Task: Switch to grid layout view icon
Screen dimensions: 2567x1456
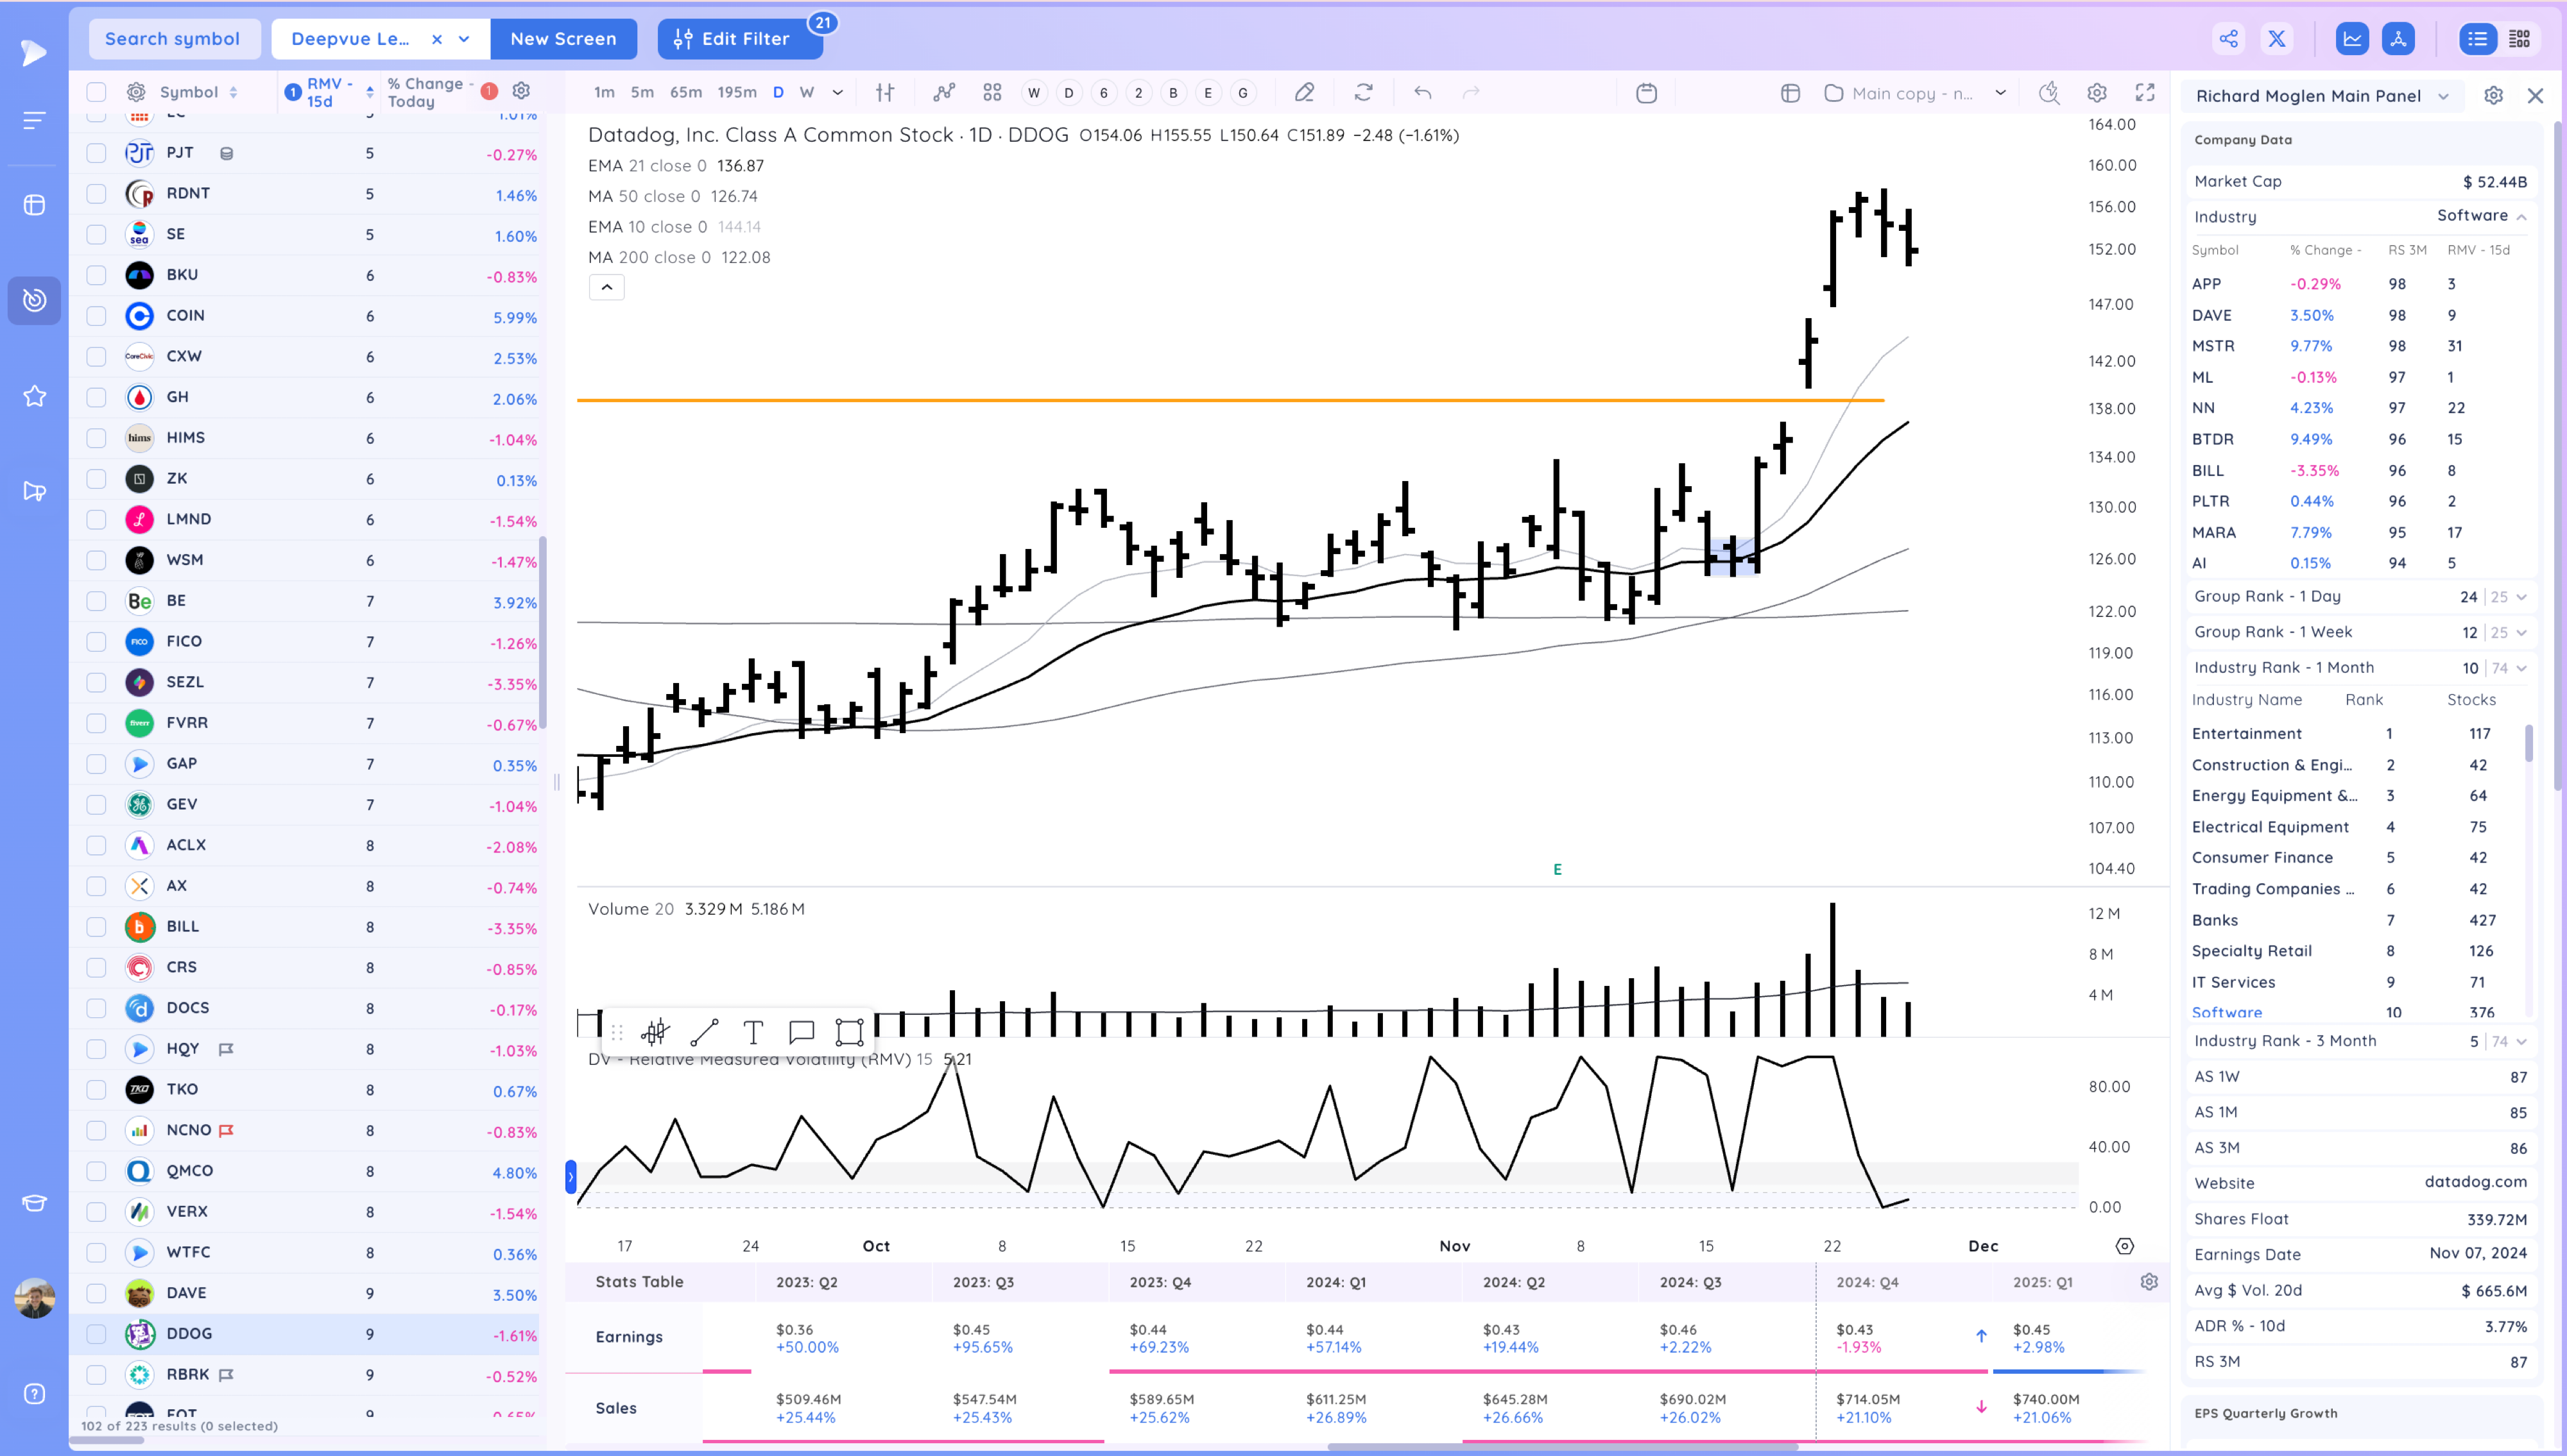Action: [x=2519, y=39]
